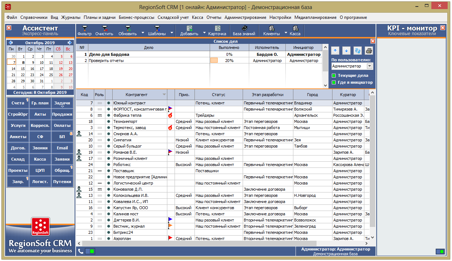The width and height of the screenshot is (452, 261).
Task: Open the База знаний book icon
Action: [x=244, y=28]
